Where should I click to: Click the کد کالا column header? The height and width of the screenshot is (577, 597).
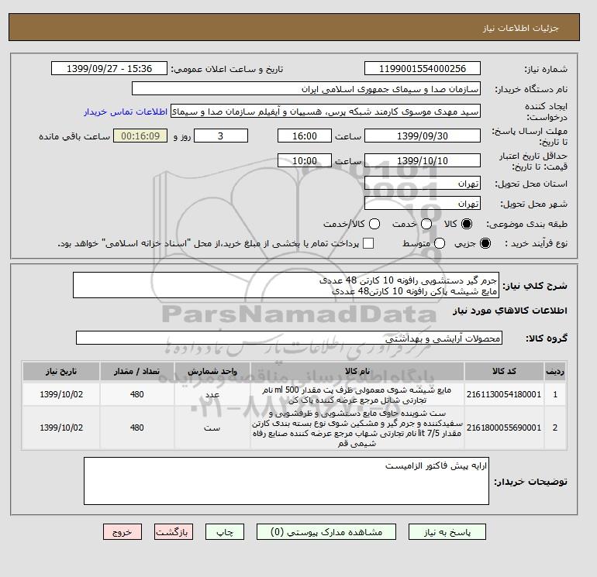(x=504, y=371)
